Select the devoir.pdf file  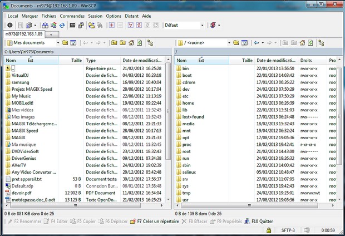tap(22, 193)
